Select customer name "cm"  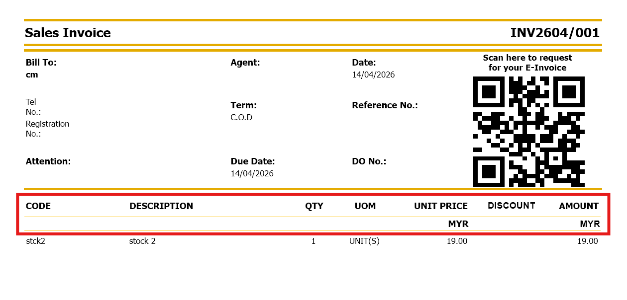click(32, 75)
